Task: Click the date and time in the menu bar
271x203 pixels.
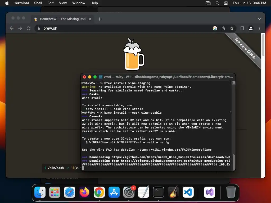Action: click(x=249, y=3)
